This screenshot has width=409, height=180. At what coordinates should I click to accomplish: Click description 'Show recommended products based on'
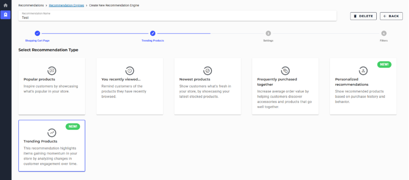click(x=360, y=97)
